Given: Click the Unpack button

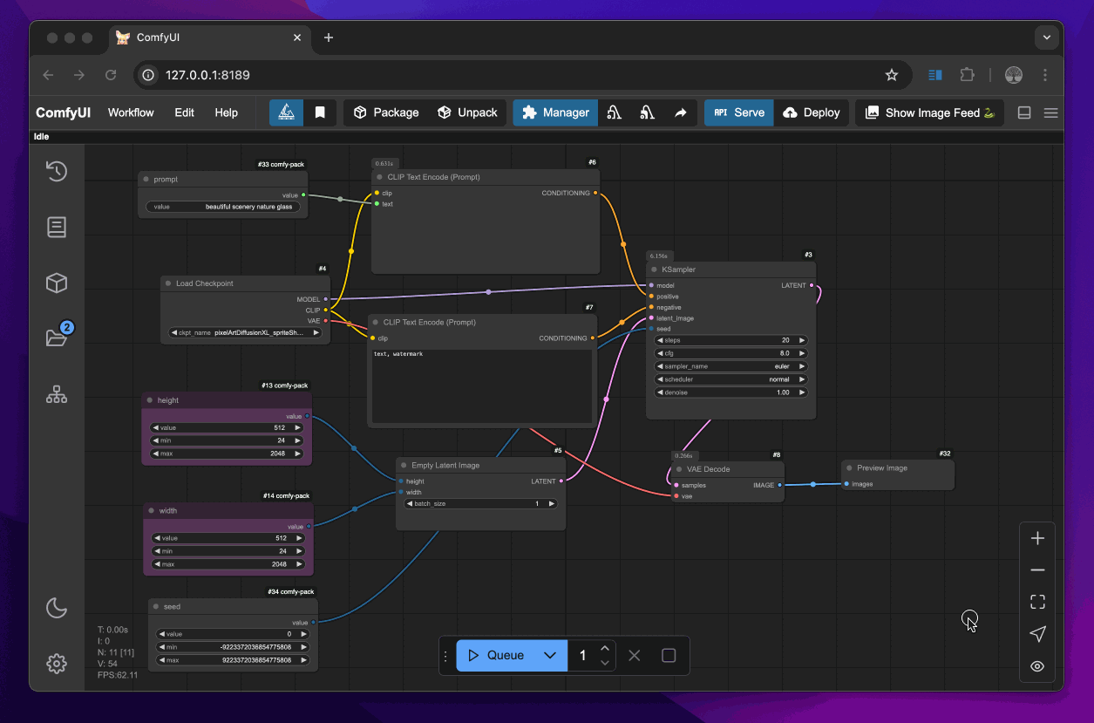Looking at the screenshot, I should [x=467, y=113].
